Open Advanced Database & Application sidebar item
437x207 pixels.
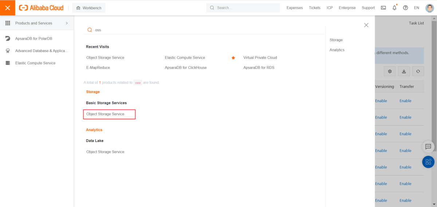(42, 51)
